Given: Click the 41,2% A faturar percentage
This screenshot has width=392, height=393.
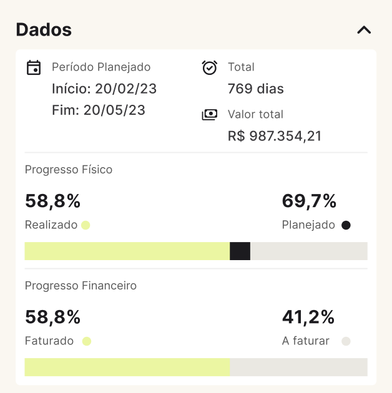Looking at the screenshot, I should [x=308, y=317].
